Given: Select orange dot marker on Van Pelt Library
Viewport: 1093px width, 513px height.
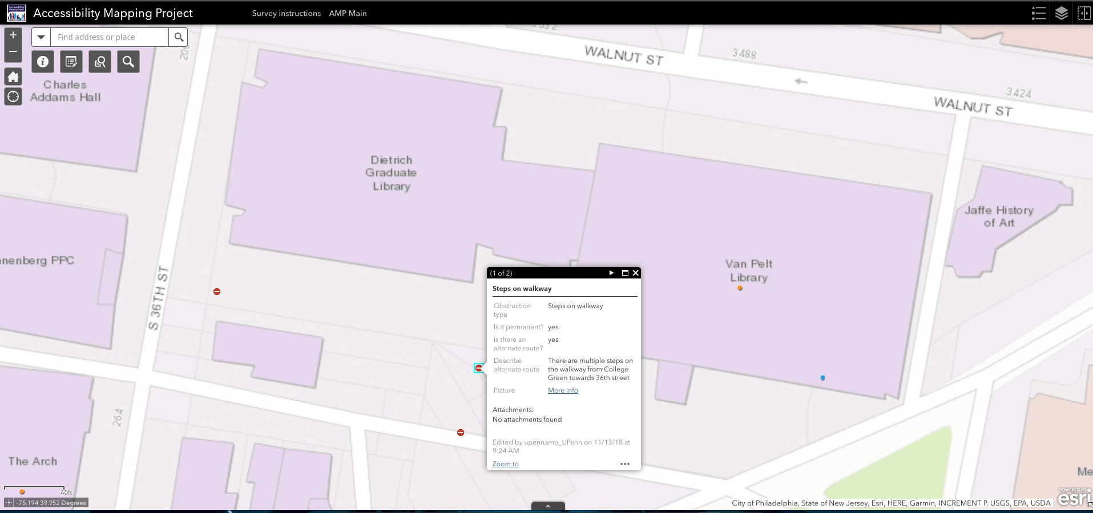Looking at the screenshot, I should click(x=740, y=288).
